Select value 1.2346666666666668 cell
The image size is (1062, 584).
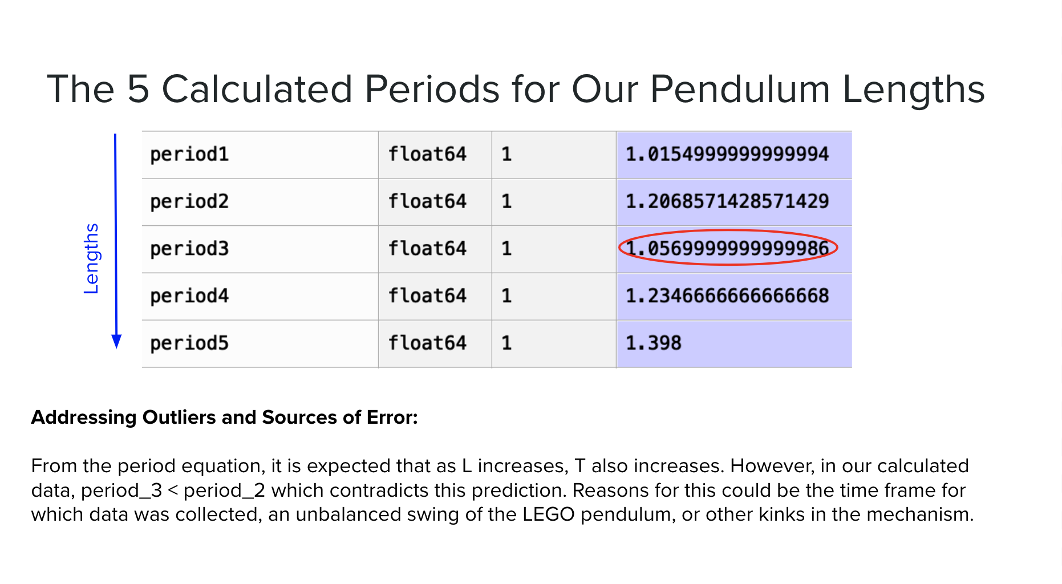(735, 297)
